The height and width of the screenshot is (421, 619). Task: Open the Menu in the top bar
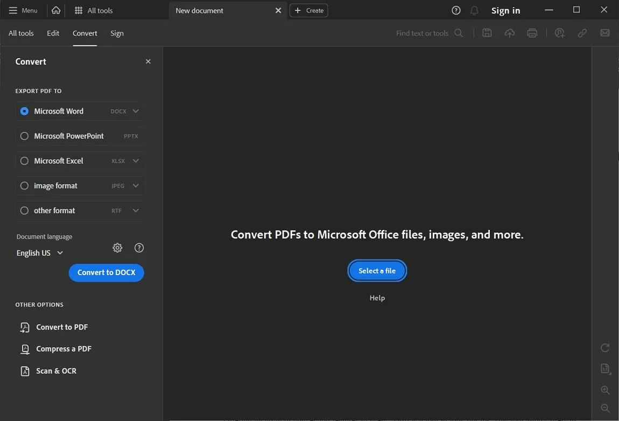[23, 10]
